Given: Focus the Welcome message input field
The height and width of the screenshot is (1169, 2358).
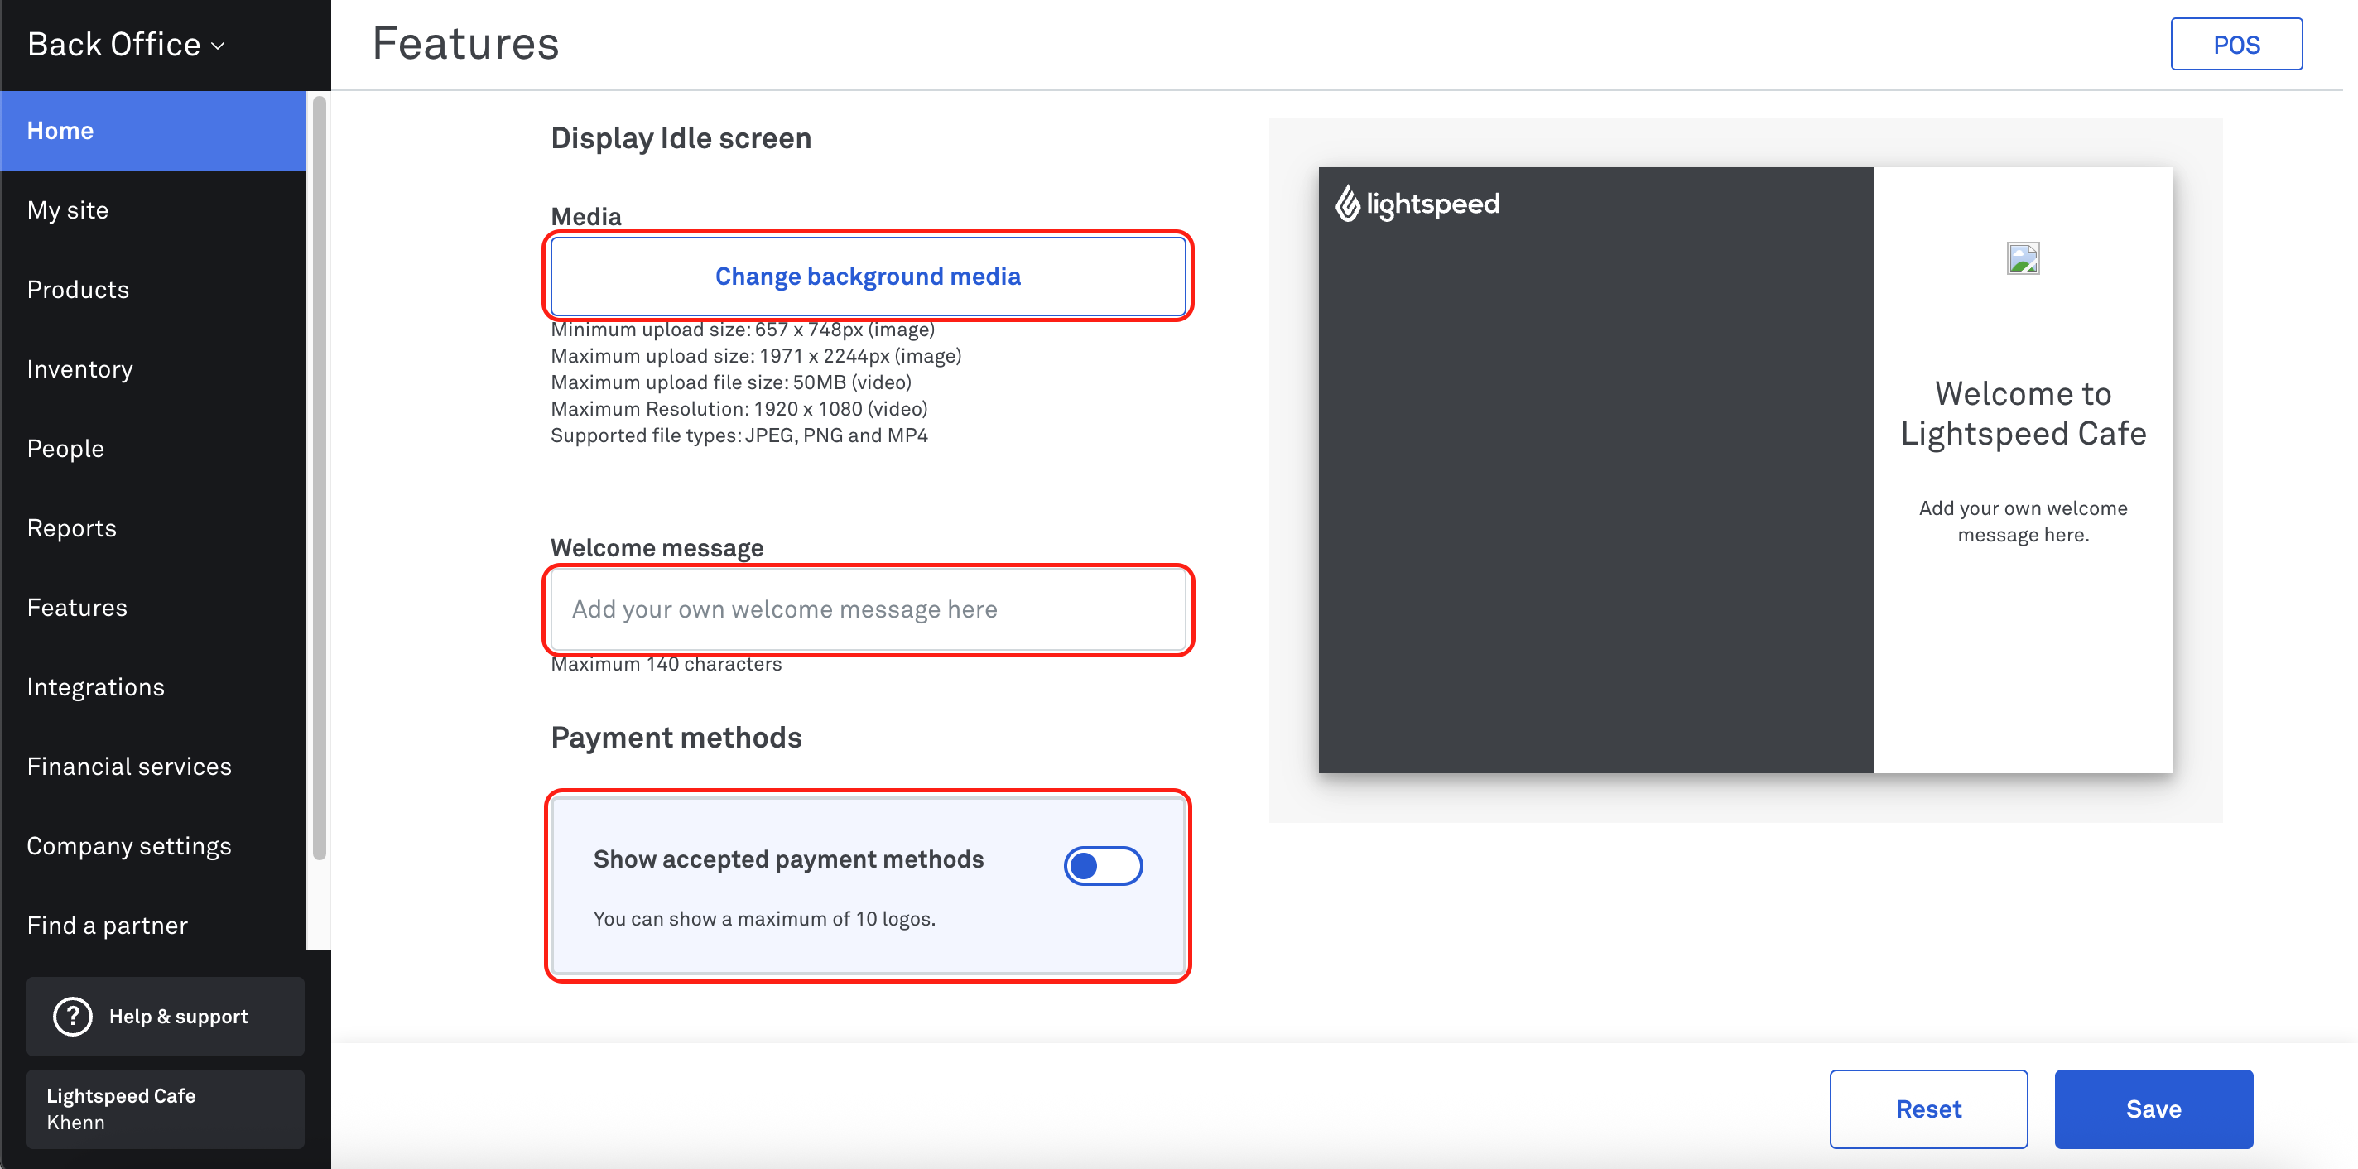Looking at the screenshot, I should [868, 609].
